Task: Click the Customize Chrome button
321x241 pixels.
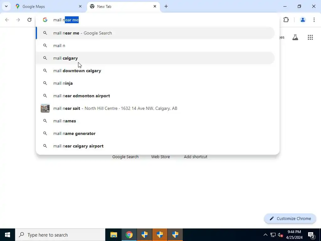Action: (x=290, y=218)
